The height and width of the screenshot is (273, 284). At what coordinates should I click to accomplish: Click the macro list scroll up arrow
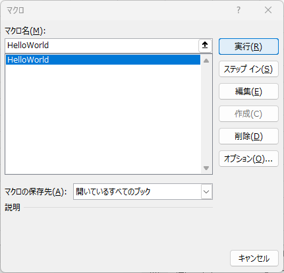pyautogui.click(x=206, y=61)
